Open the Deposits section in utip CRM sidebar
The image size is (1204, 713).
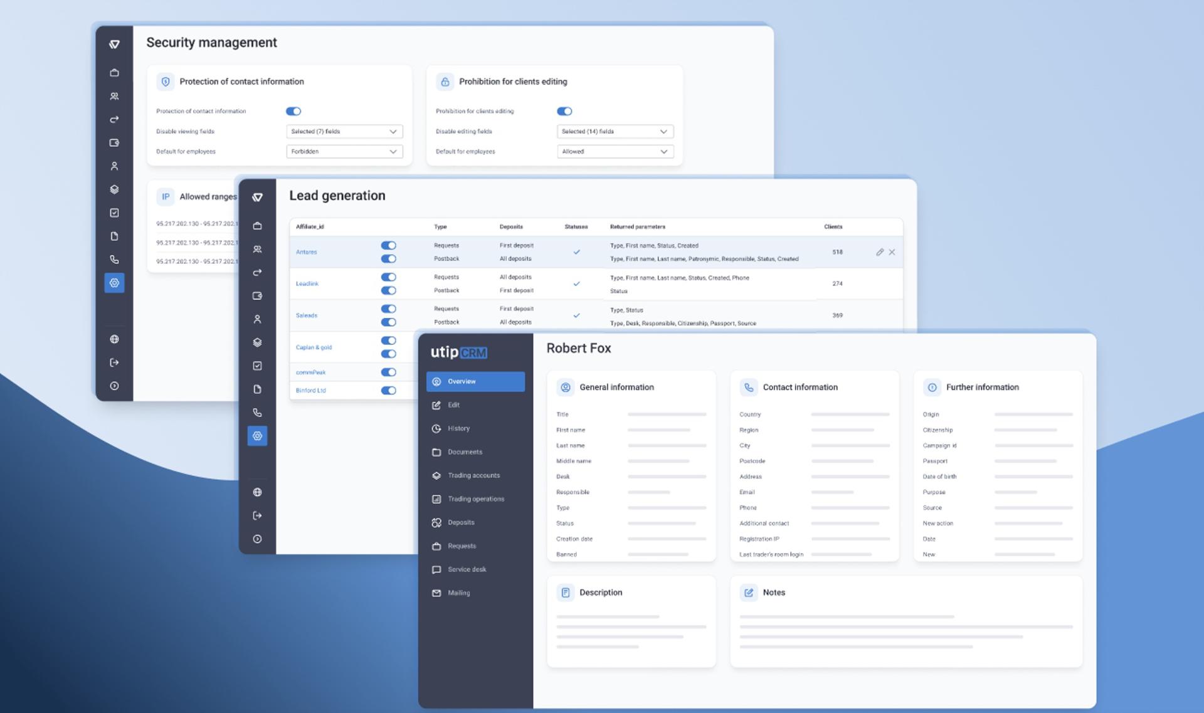point(461,522)
